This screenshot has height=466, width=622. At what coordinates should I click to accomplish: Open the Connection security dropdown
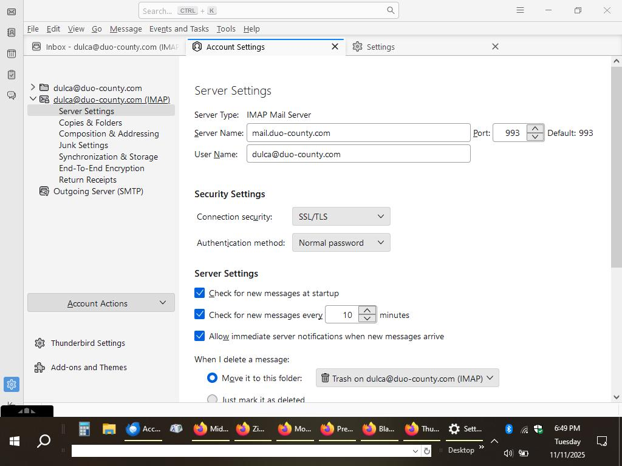341,217
